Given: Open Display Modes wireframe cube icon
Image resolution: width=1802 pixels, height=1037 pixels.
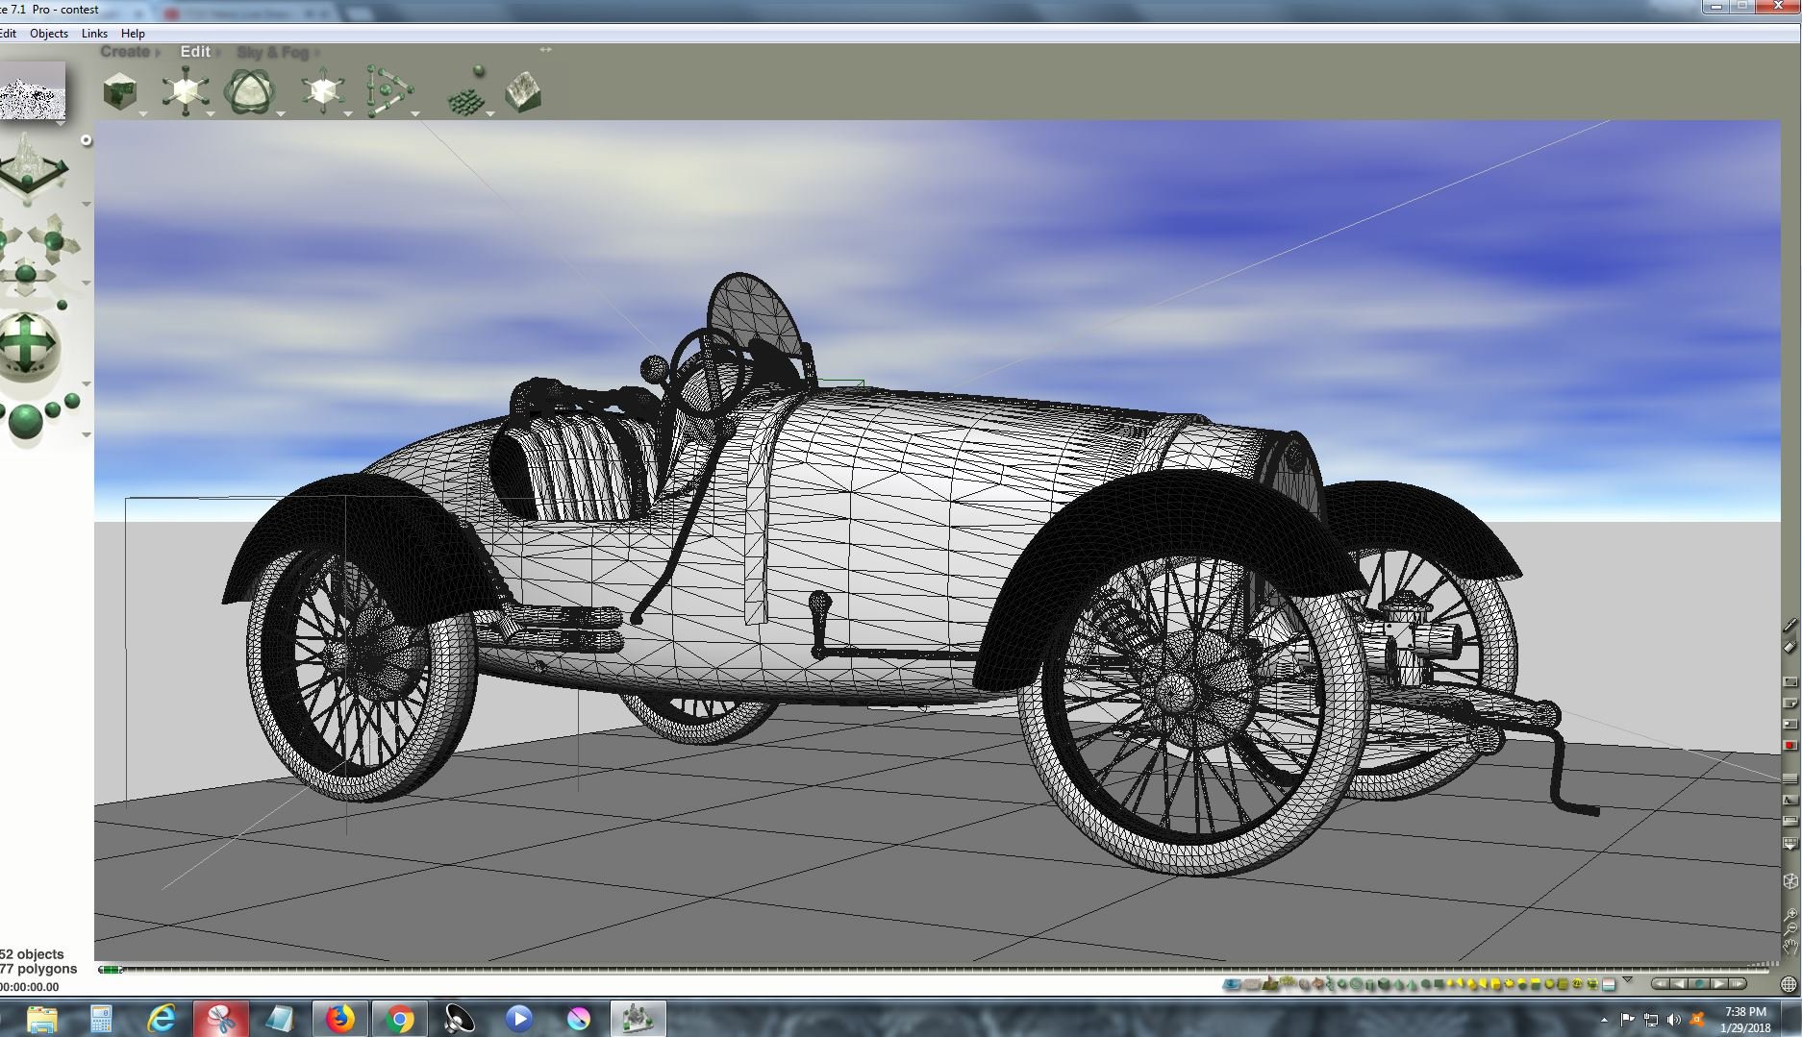Looking at the screenshot, I should (x=1789, y=880).
